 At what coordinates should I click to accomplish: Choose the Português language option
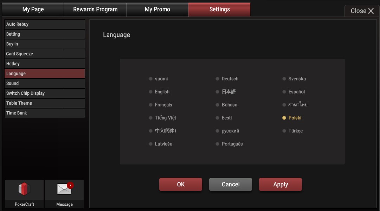click(x=218, y=144)
